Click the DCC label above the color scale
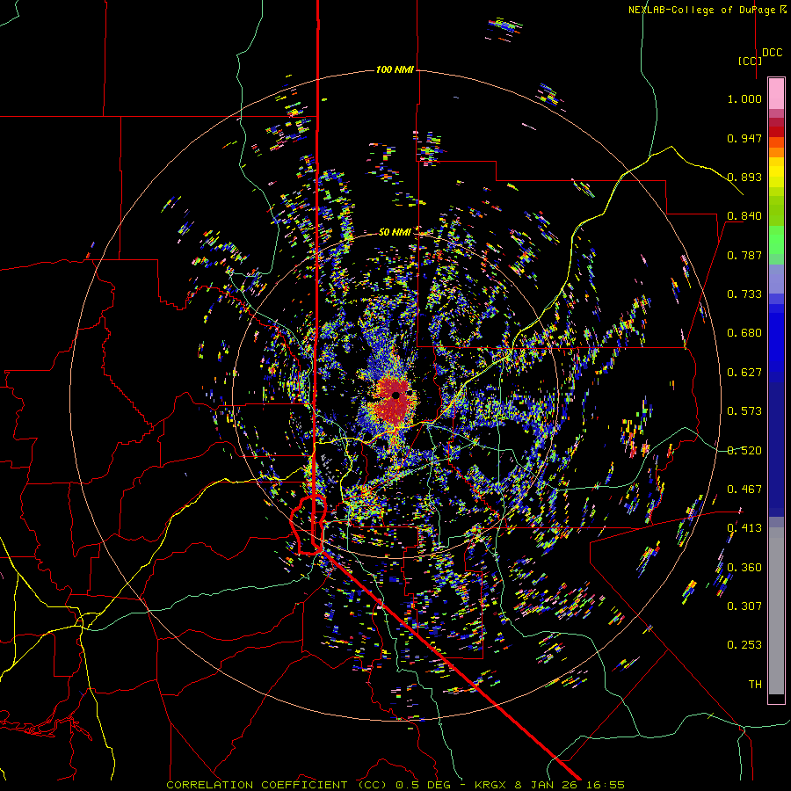This screenshot has height=791, width=791. [x=773, y=53]
